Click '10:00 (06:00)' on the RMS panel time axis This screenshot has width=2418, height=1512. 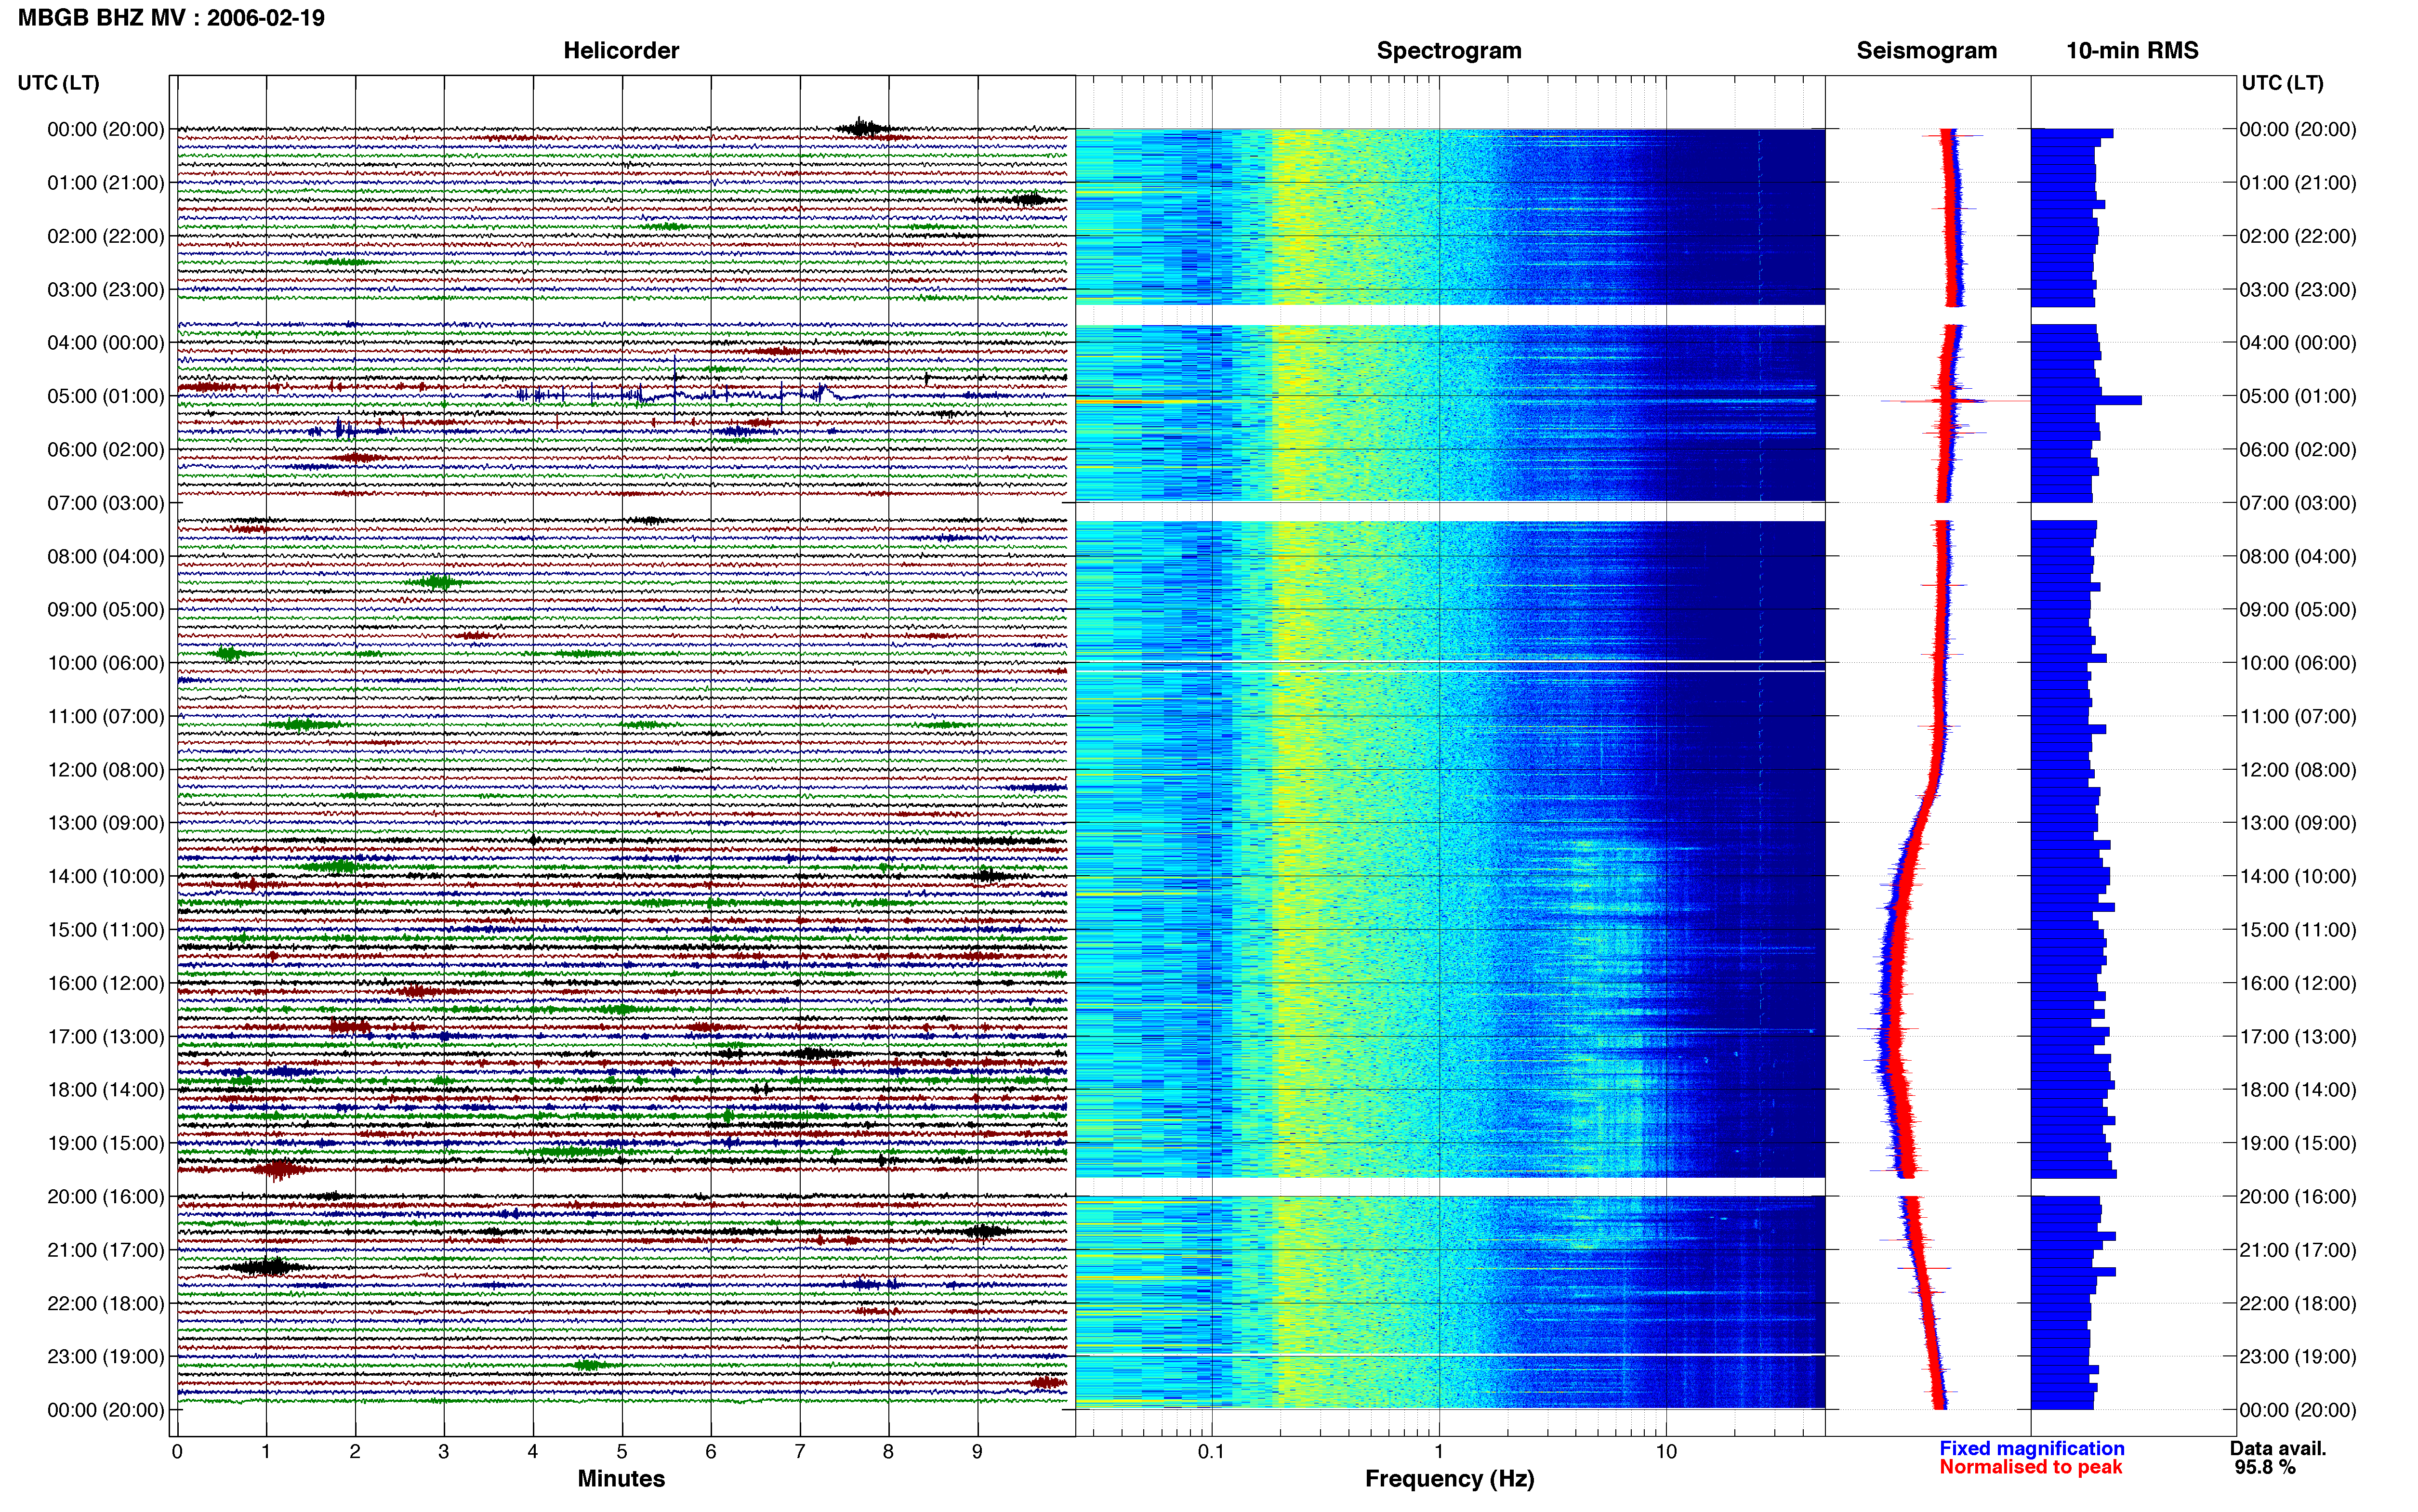point(2298,663)
